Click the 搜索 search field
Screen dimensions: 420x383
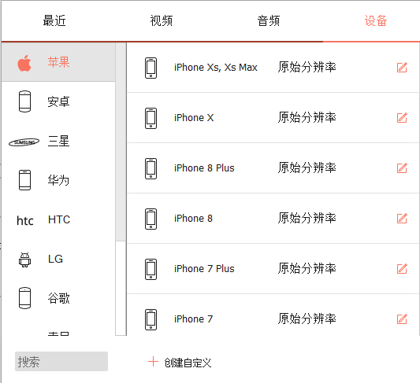pyautogui.click(x=61, y=361)
